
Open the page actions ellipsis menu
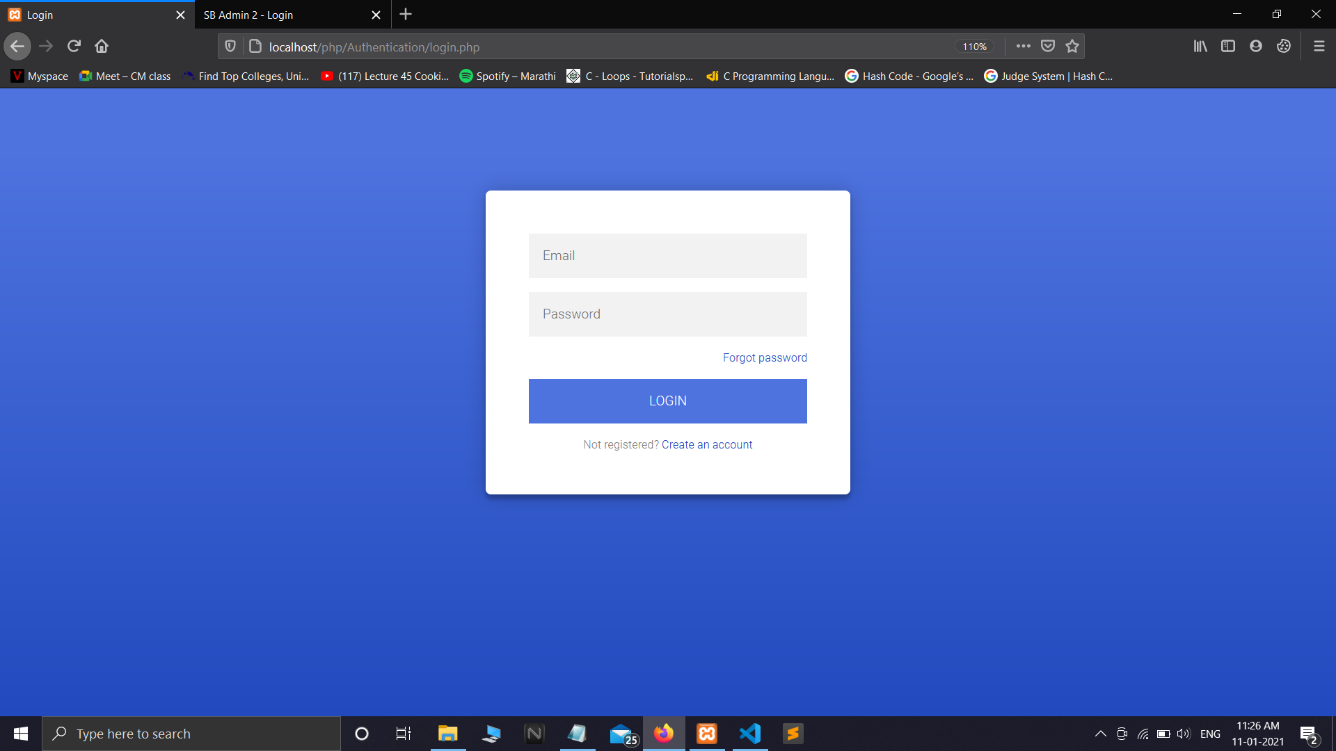1023,46
